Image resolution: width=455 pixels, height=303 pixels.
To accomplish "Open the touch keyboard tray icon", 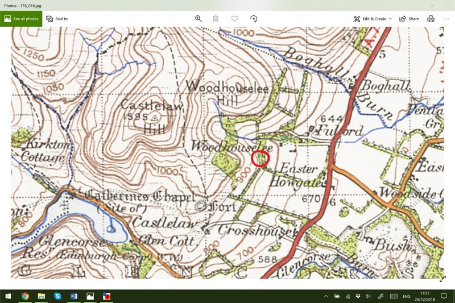I will [394, 296].
